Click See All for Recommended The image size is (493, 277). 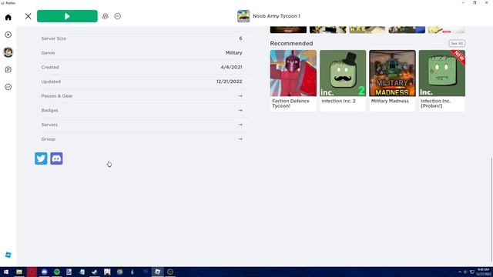(x=457, y=43)
